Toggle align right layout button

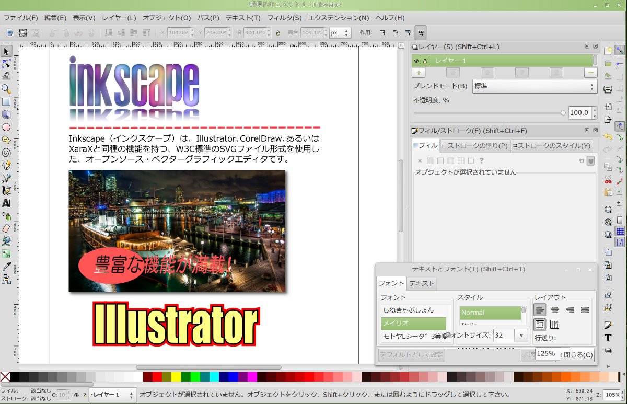pyautogui.click(x=570, y=310)
